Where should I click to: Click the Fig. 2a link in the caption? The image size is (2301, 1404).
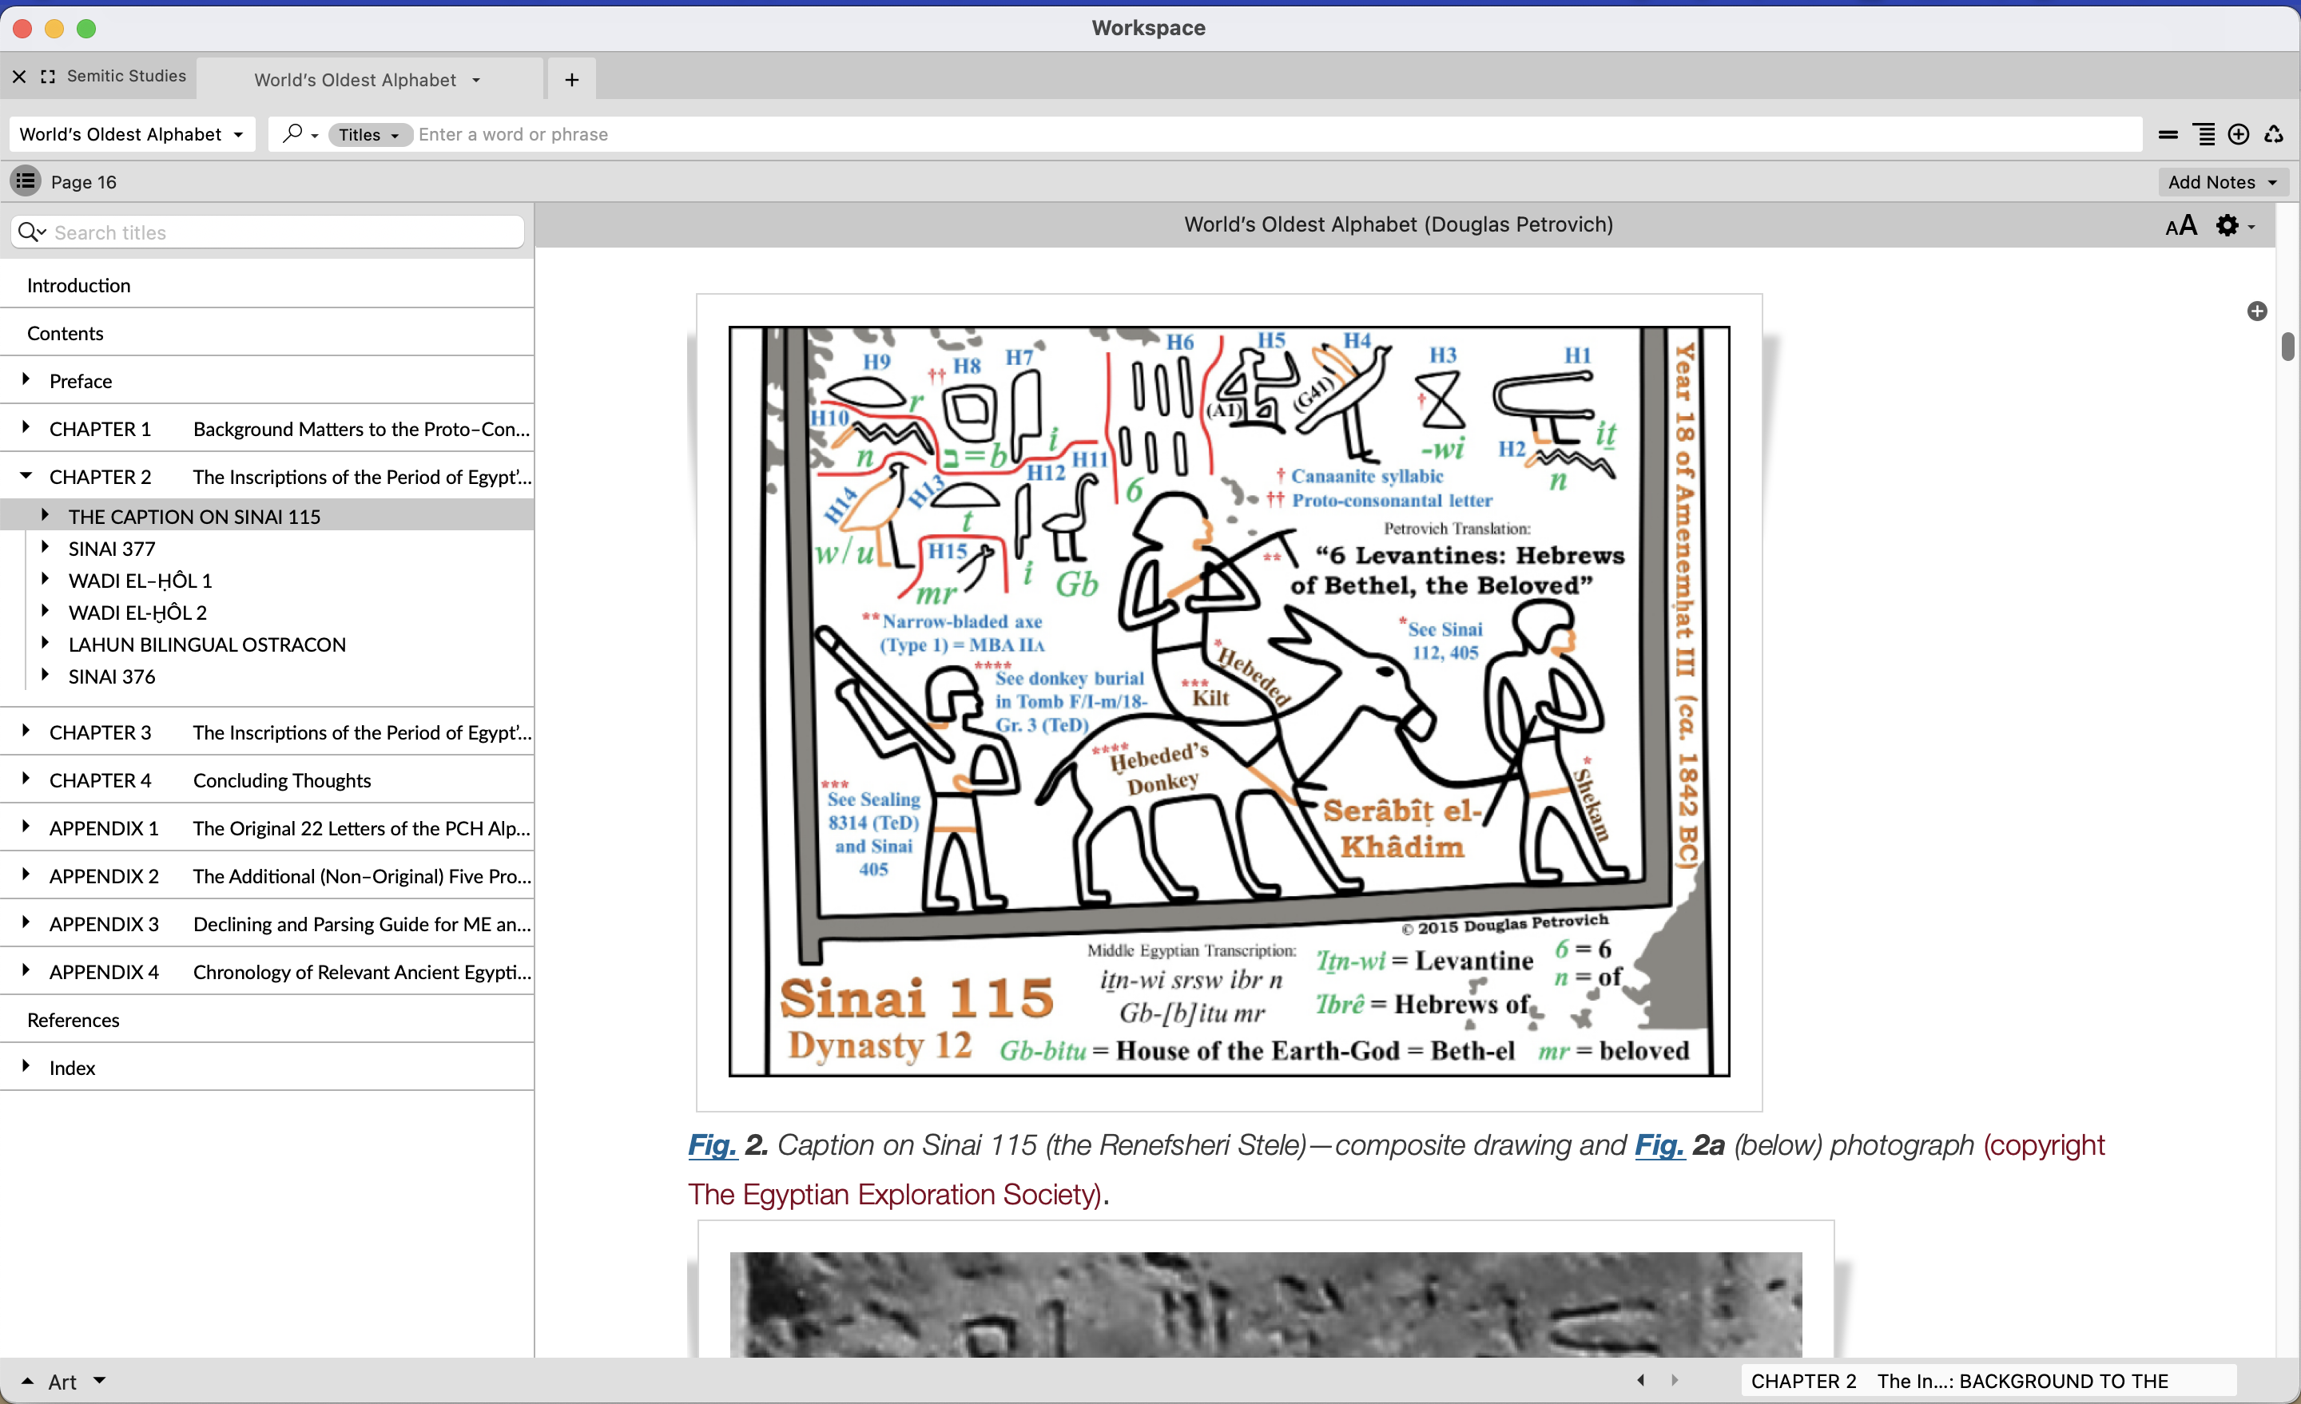pos(1659,1146)
